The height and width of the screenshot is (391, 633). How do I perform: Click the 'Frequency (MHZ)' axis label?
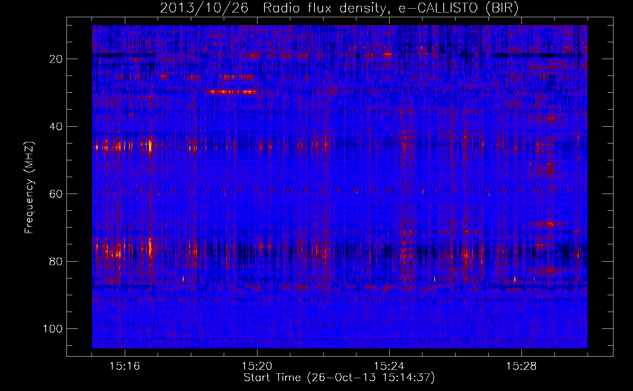point(30,188)
